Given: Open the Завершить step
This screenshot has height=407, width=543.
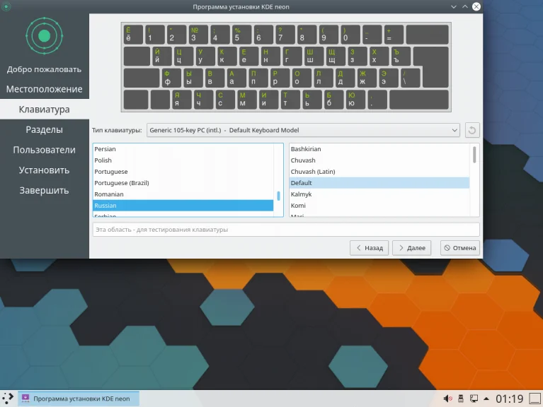Looking at the screenshot, I should pyautogui.click(x=45, y=190).
